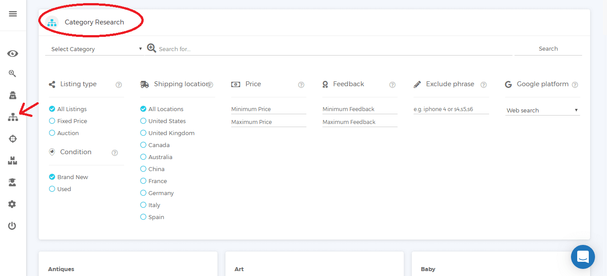Open the chat support bubble
This screenshot has width=607, height=276.
(x=583, y=257)
